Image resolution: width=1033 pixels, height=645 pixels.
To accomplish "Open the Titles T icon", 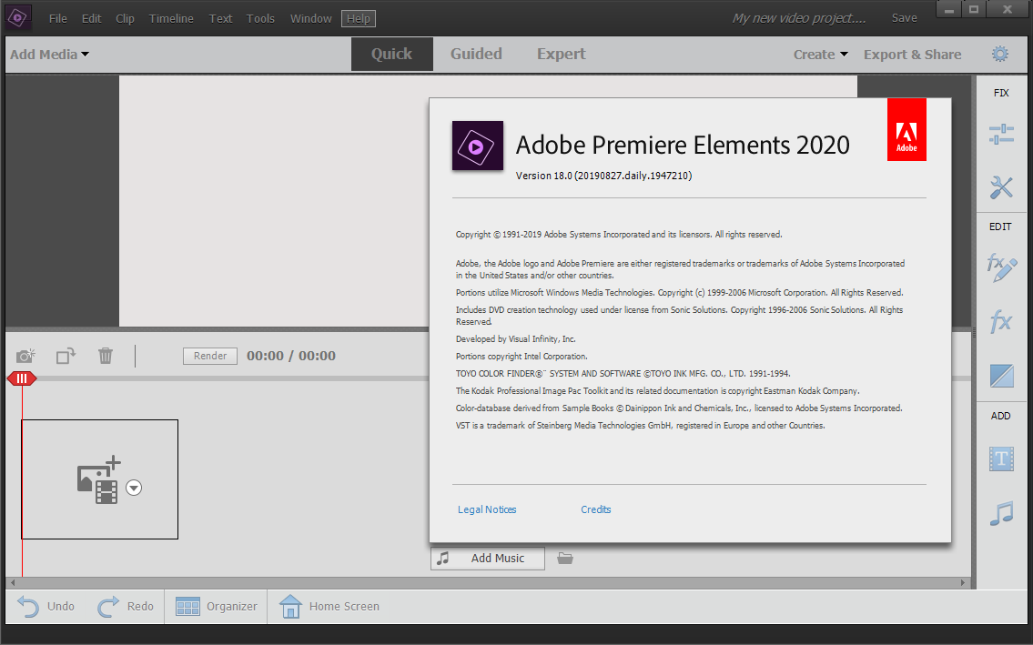I will click(x=1001, y=459).
